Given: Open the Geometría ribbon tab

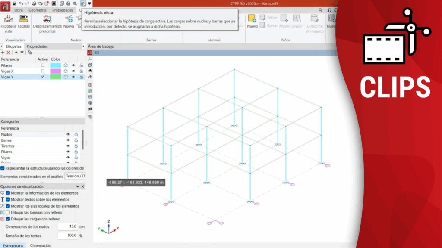Looking at the screenshot, I should tap(38, 10).
